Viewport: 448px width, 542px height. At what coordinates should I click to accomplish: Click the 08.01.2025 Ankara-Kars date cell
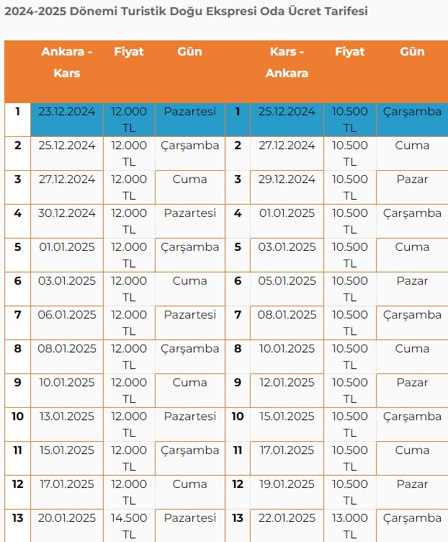click(x=67, y=357)
